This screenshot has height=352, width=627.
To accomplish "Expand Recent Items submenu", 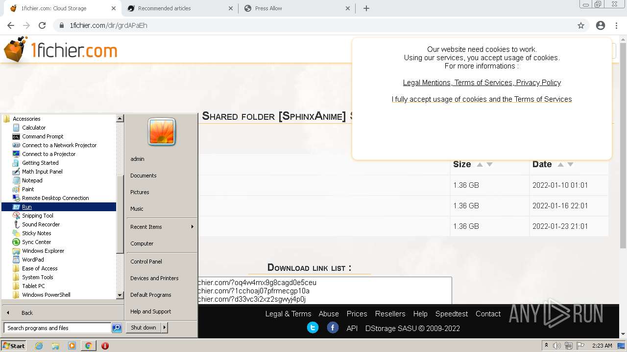I will point(162,227).
